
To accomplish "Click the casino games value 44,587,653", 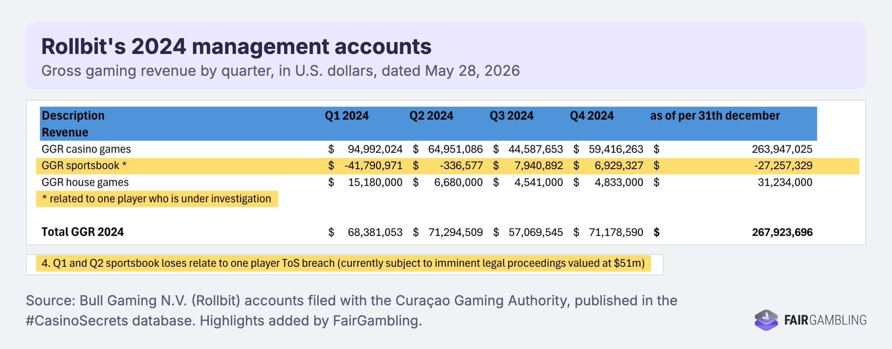I will pyautogui.click(x=536, y=149).
